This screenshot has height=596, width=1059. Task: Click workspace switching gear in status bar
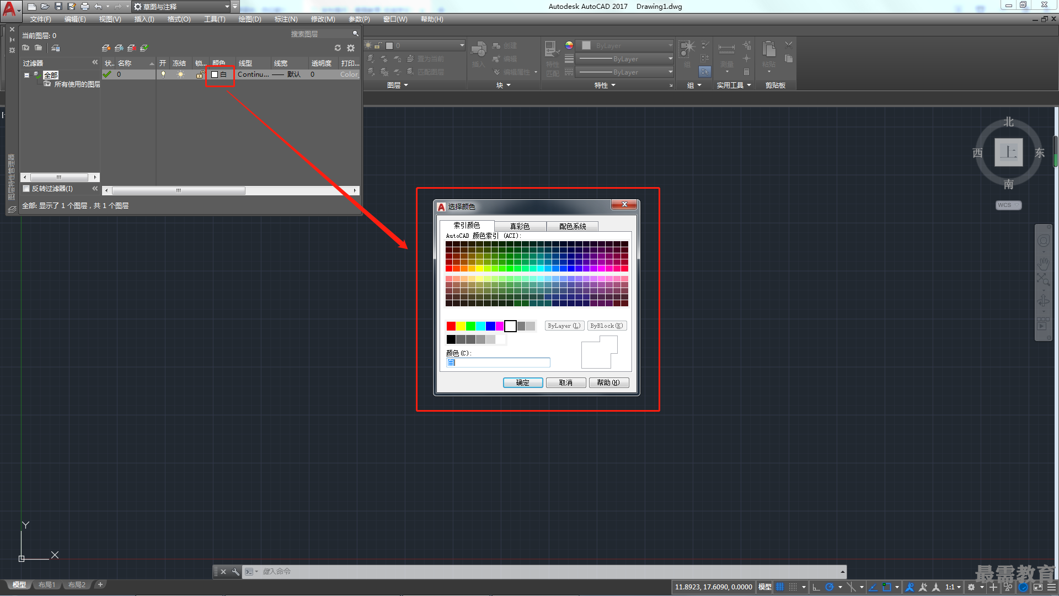click(971, 587)
